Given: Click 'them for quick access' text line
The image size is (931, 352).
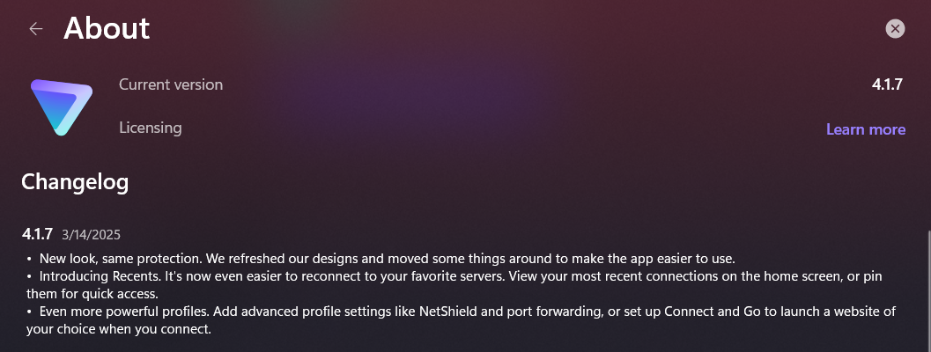Looking at the screenshot, I should pyautogui.click(x=92, y=294).
